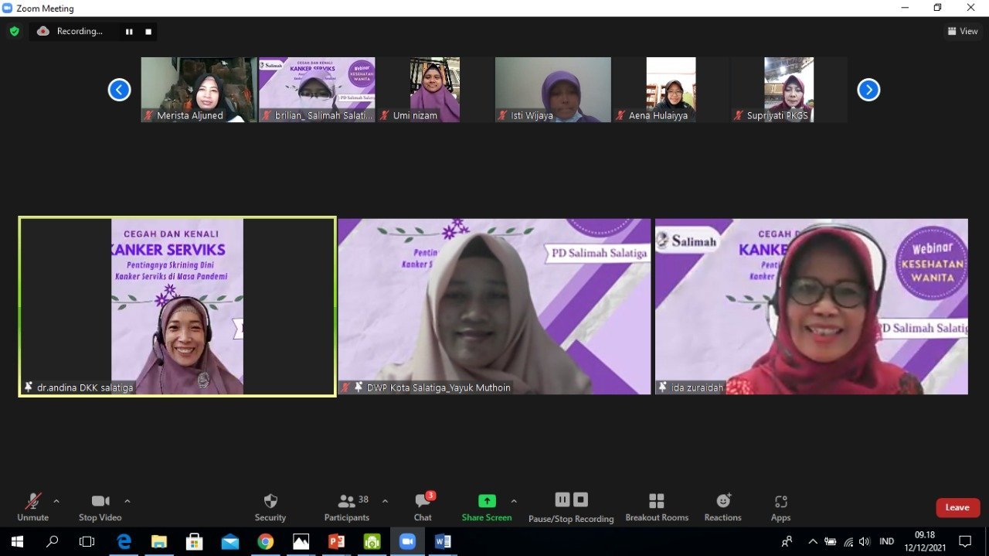The height and width of the screenshot is (556, 989).
Task: Stop recording from the top recording bar
Action: pos(148,32)
